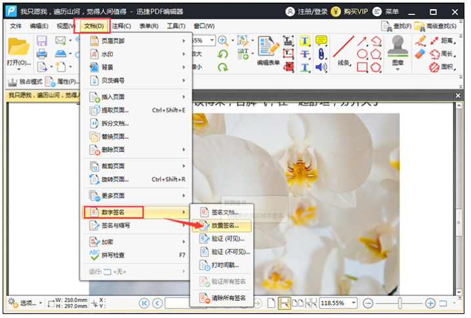Select the eraser tool
This screenshot has height=318, width=471.
coord(420,54)
